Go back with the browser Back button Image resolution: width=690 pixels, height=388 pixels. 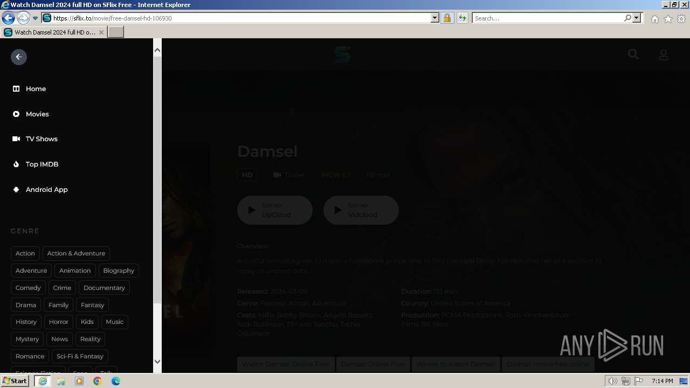(8, 18)
